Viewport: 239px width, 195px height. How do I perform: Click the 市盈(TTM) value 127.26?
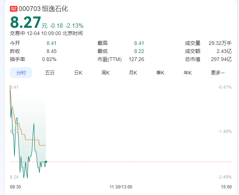tap(136, 59)
